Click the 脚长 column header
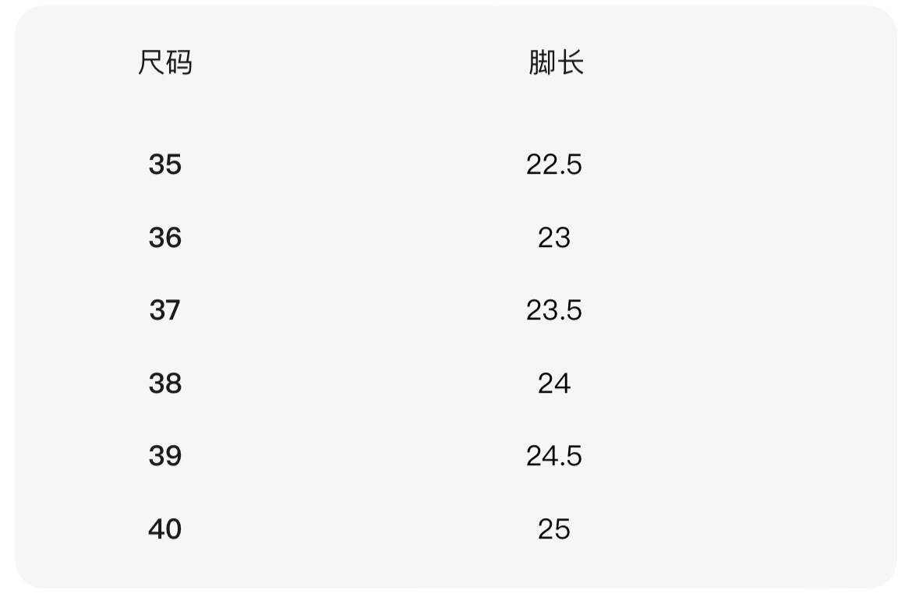Viewport: 912px width, 597px height. pos(555,62)
